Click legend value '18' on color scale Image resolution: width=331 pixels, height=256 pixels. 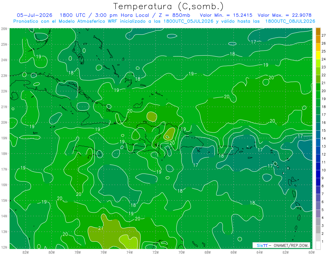pos(324,107)
